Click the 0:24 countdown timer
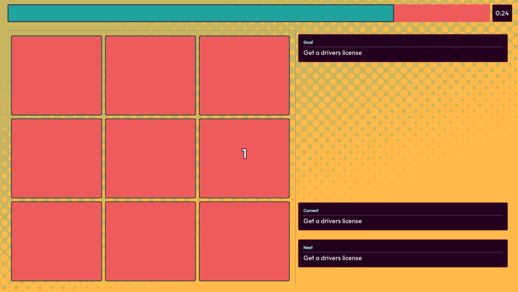The height and width of the screenshot is (292, 518). click(502, 13)
